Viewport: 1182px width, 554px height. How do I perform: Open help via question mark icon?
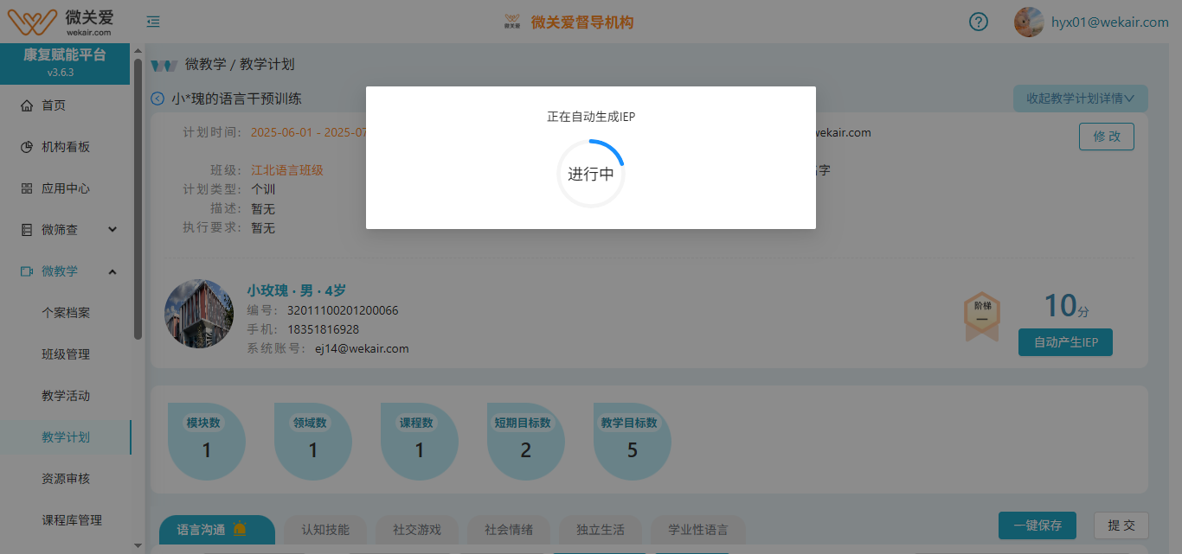pyautogui.click(x=978, y=22)
